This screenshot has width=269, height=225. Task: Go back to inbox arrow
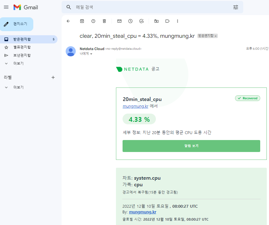click(68, 21)
